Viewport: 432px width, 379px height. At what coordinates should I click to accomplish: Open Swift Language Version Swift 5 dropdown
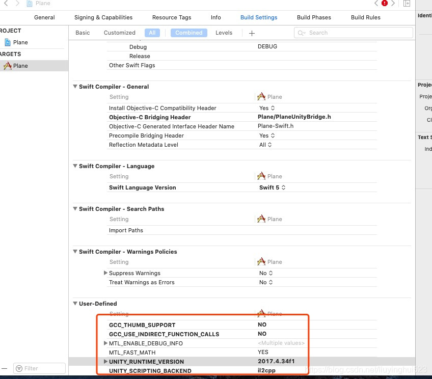[x=272, y=187]
